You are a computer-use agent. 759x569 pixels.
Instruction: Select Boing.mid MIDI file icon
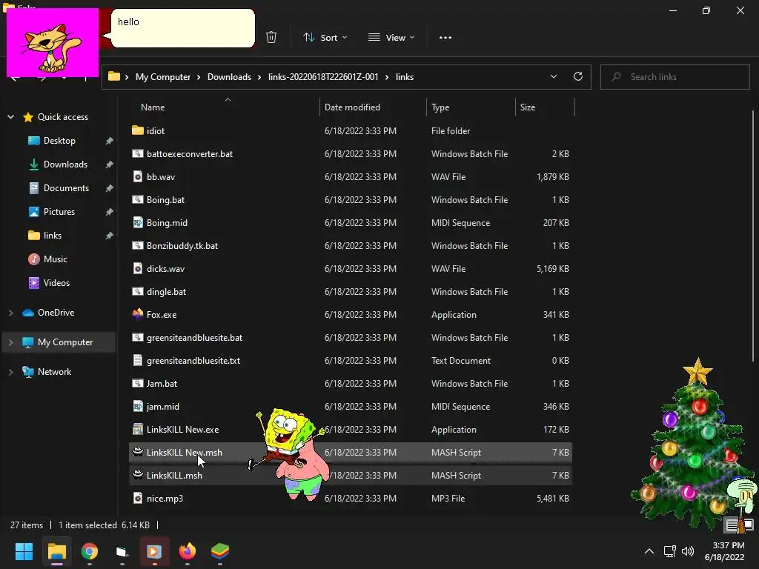coord(137,222)
